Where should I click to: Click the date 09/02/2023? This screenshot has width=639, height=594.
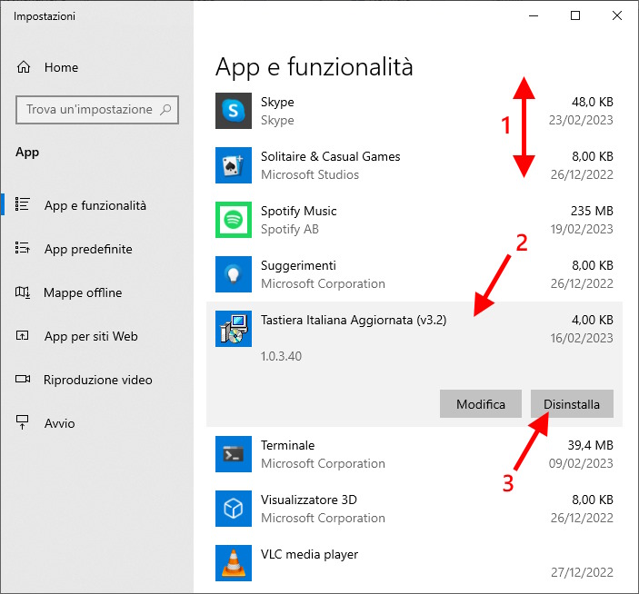(581, 463)
